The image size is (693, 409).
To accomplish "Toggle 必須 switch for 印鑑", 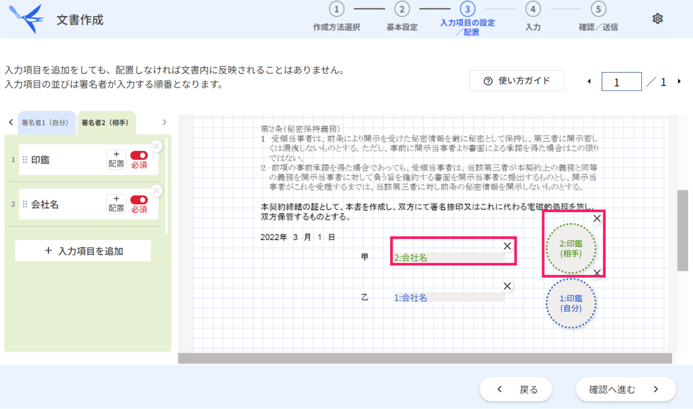I will pos(139,155).
